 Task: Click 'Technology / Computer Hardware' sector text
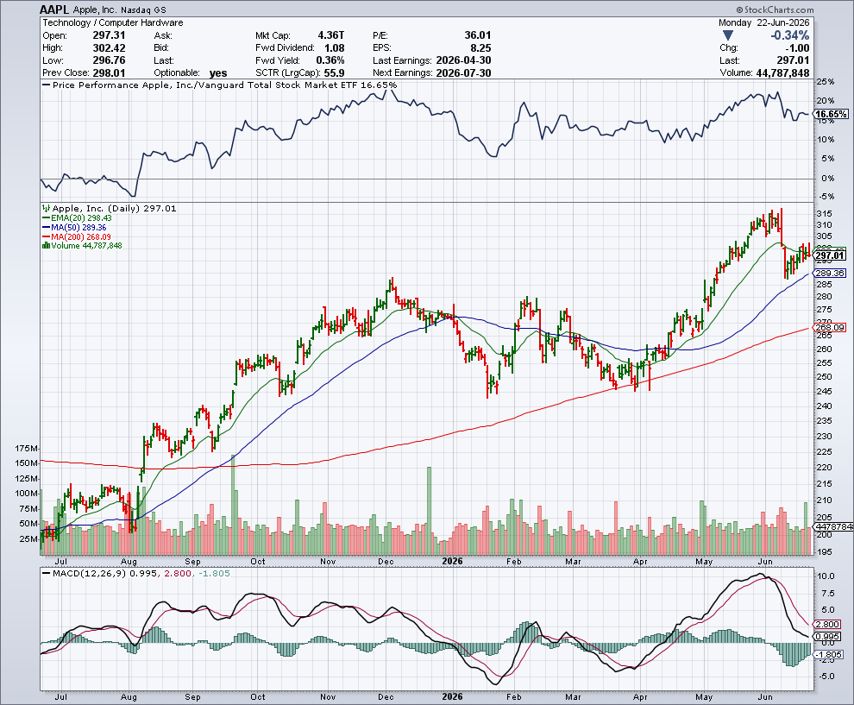pyautogui.click(x=113, y=23)
